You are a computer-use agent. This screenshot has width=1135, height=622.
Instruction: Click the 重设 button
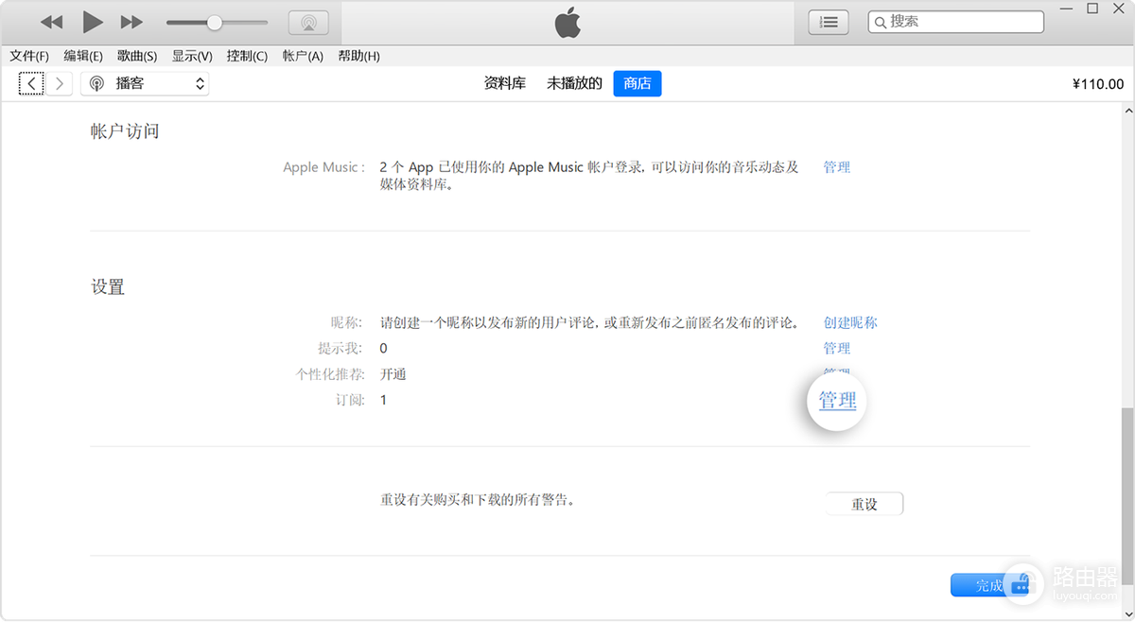click(x=864, y=504)
